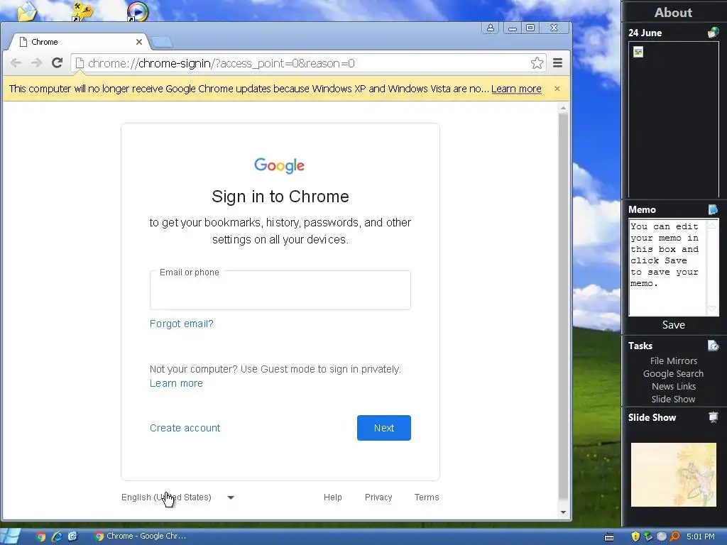Open the Chrome profile person button

click(490, 28)
